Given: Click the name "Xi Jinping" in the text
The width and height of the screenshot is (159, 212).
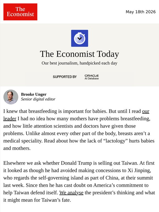Looking at the screenshot, I should coord(139,170).
